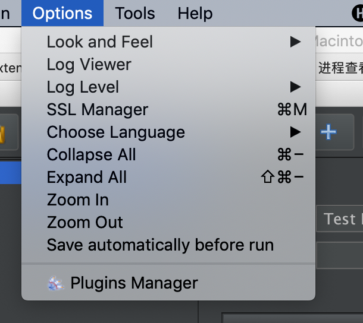Click the Test field label area
This screenshot has width=363, height=323.
tap(340, 219)
